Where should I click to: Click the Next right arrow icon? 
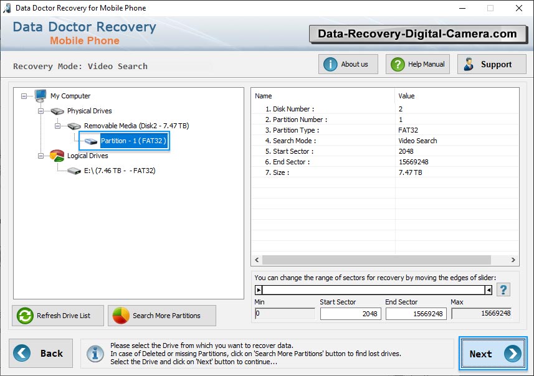tap(513, 354)
